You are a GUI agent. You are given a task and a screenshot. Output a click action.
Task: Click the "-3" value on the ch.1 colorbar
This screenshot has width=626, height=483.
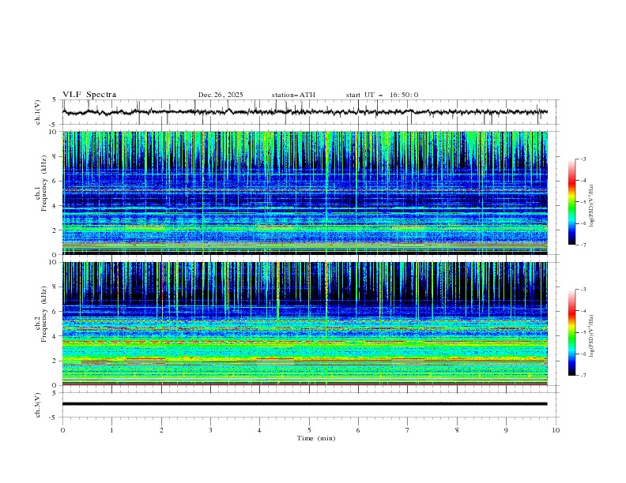pos(583,159)
